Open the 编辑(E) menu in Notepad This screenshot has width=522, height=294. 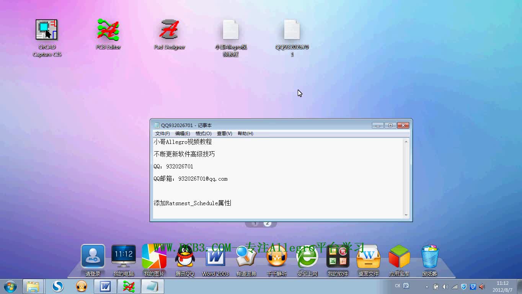(183, 134)
